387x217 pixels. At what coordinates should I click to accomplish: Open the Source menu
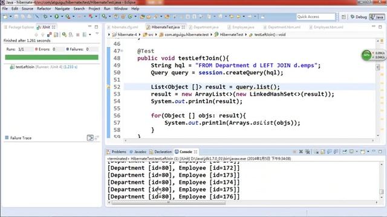pos(27,8)
